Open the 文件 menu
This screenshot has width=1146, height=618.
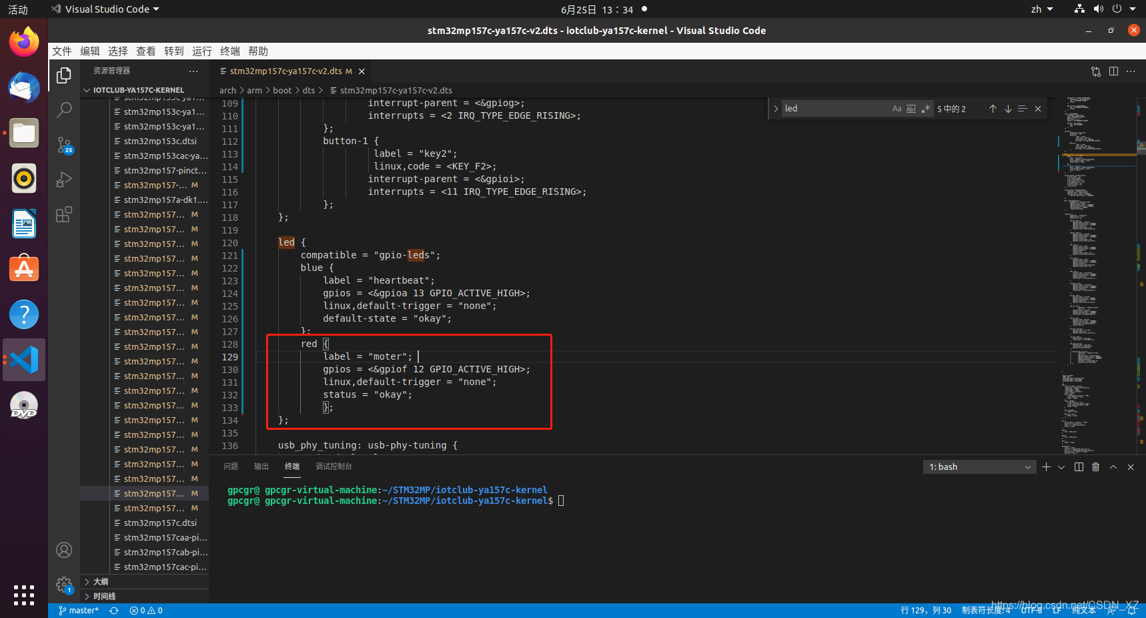pos(62,51)
